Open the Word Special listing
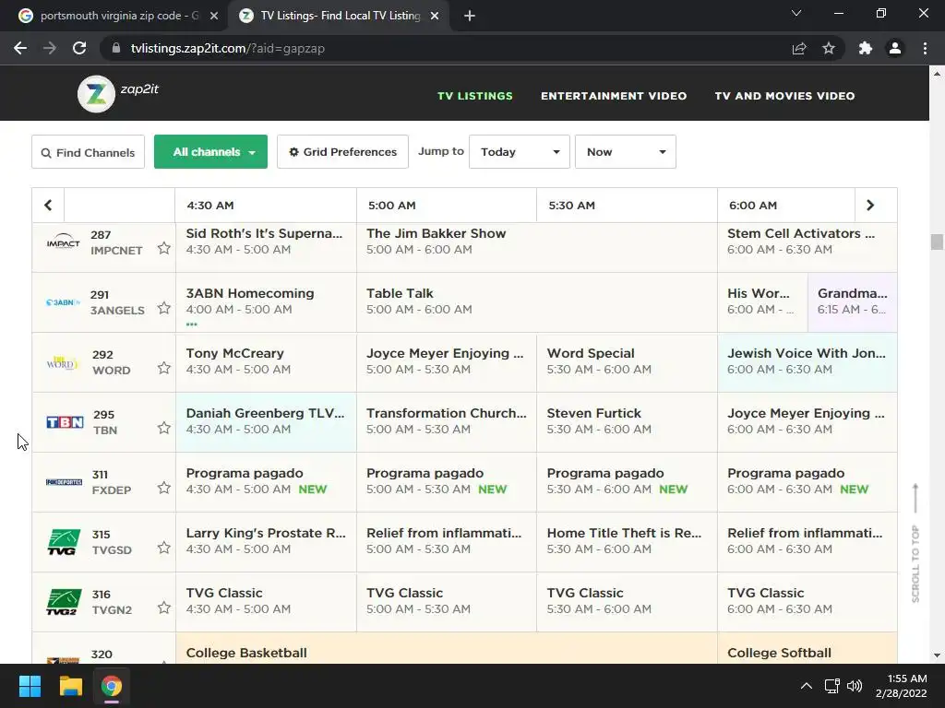This screenshot has height=708, width=945. [627, 361]
